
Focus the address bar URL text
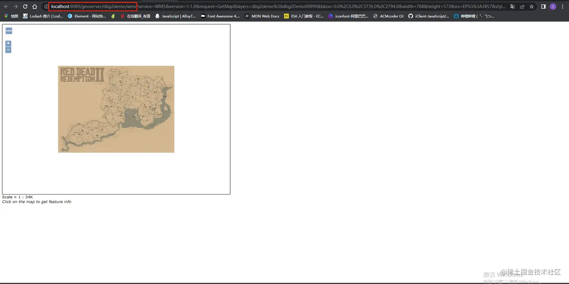(x=278, y=6)
